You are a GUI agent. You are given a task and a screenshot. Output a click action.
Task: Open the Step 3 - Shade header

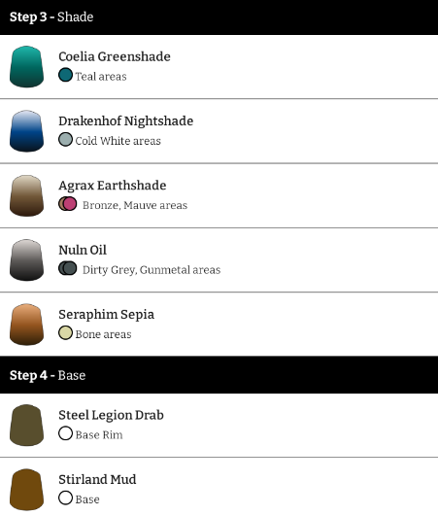pos(219,17)
